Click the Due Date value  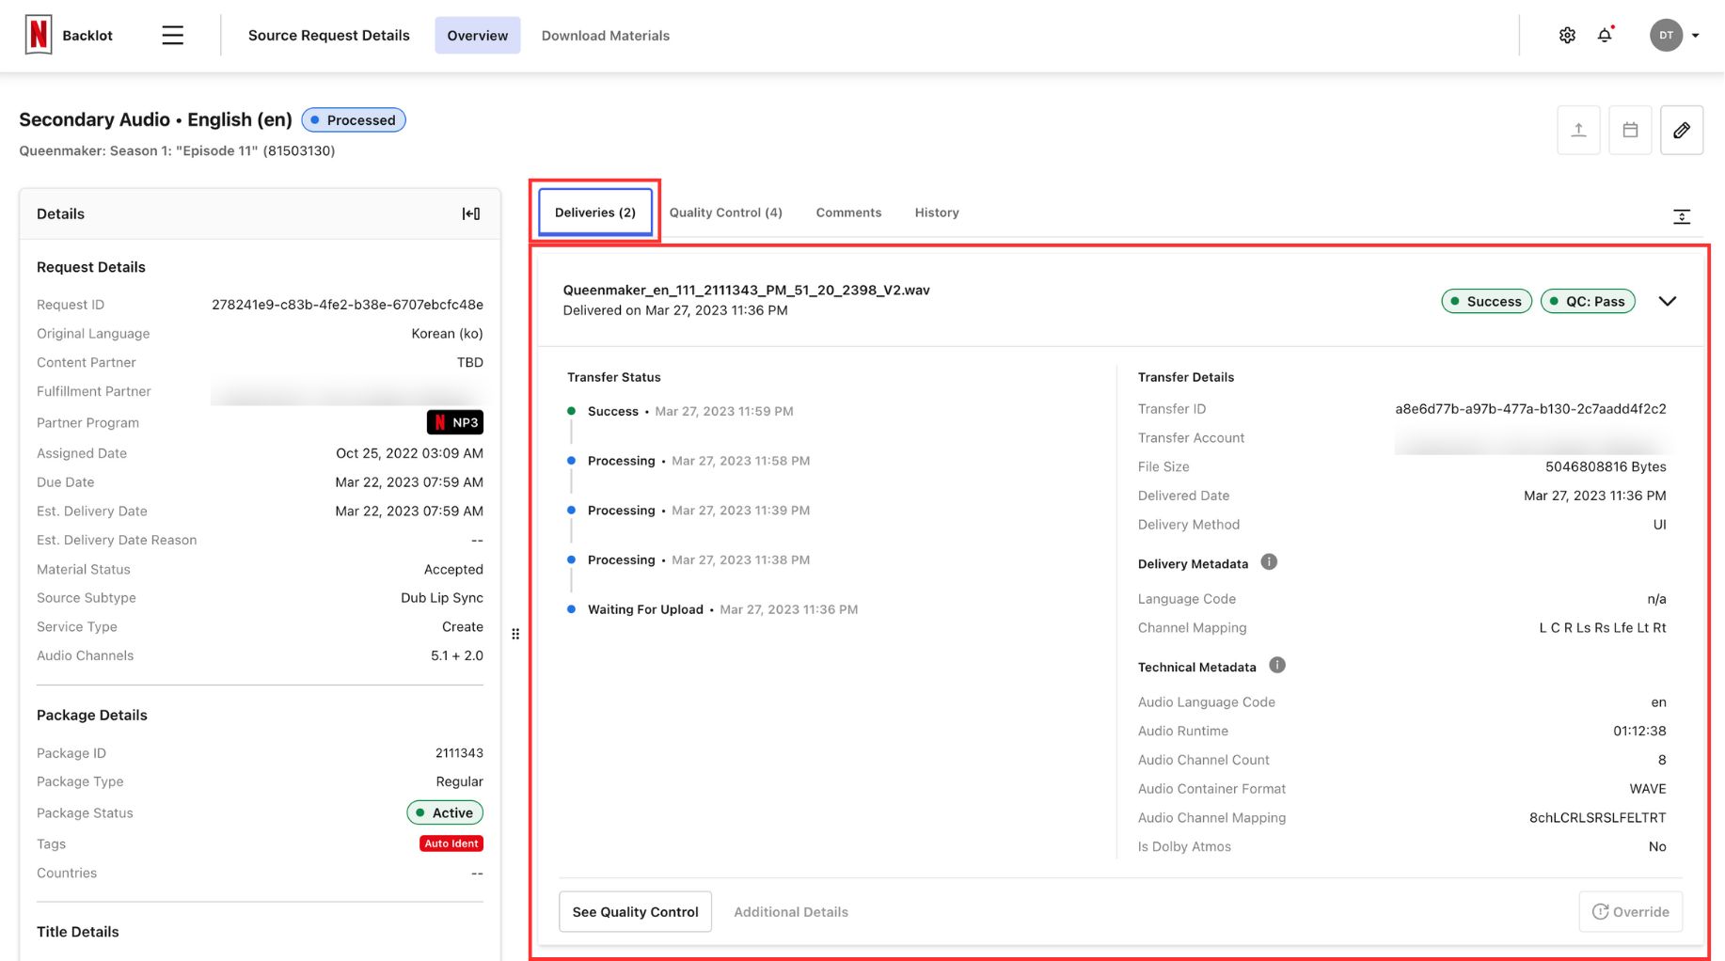point(409,482)
